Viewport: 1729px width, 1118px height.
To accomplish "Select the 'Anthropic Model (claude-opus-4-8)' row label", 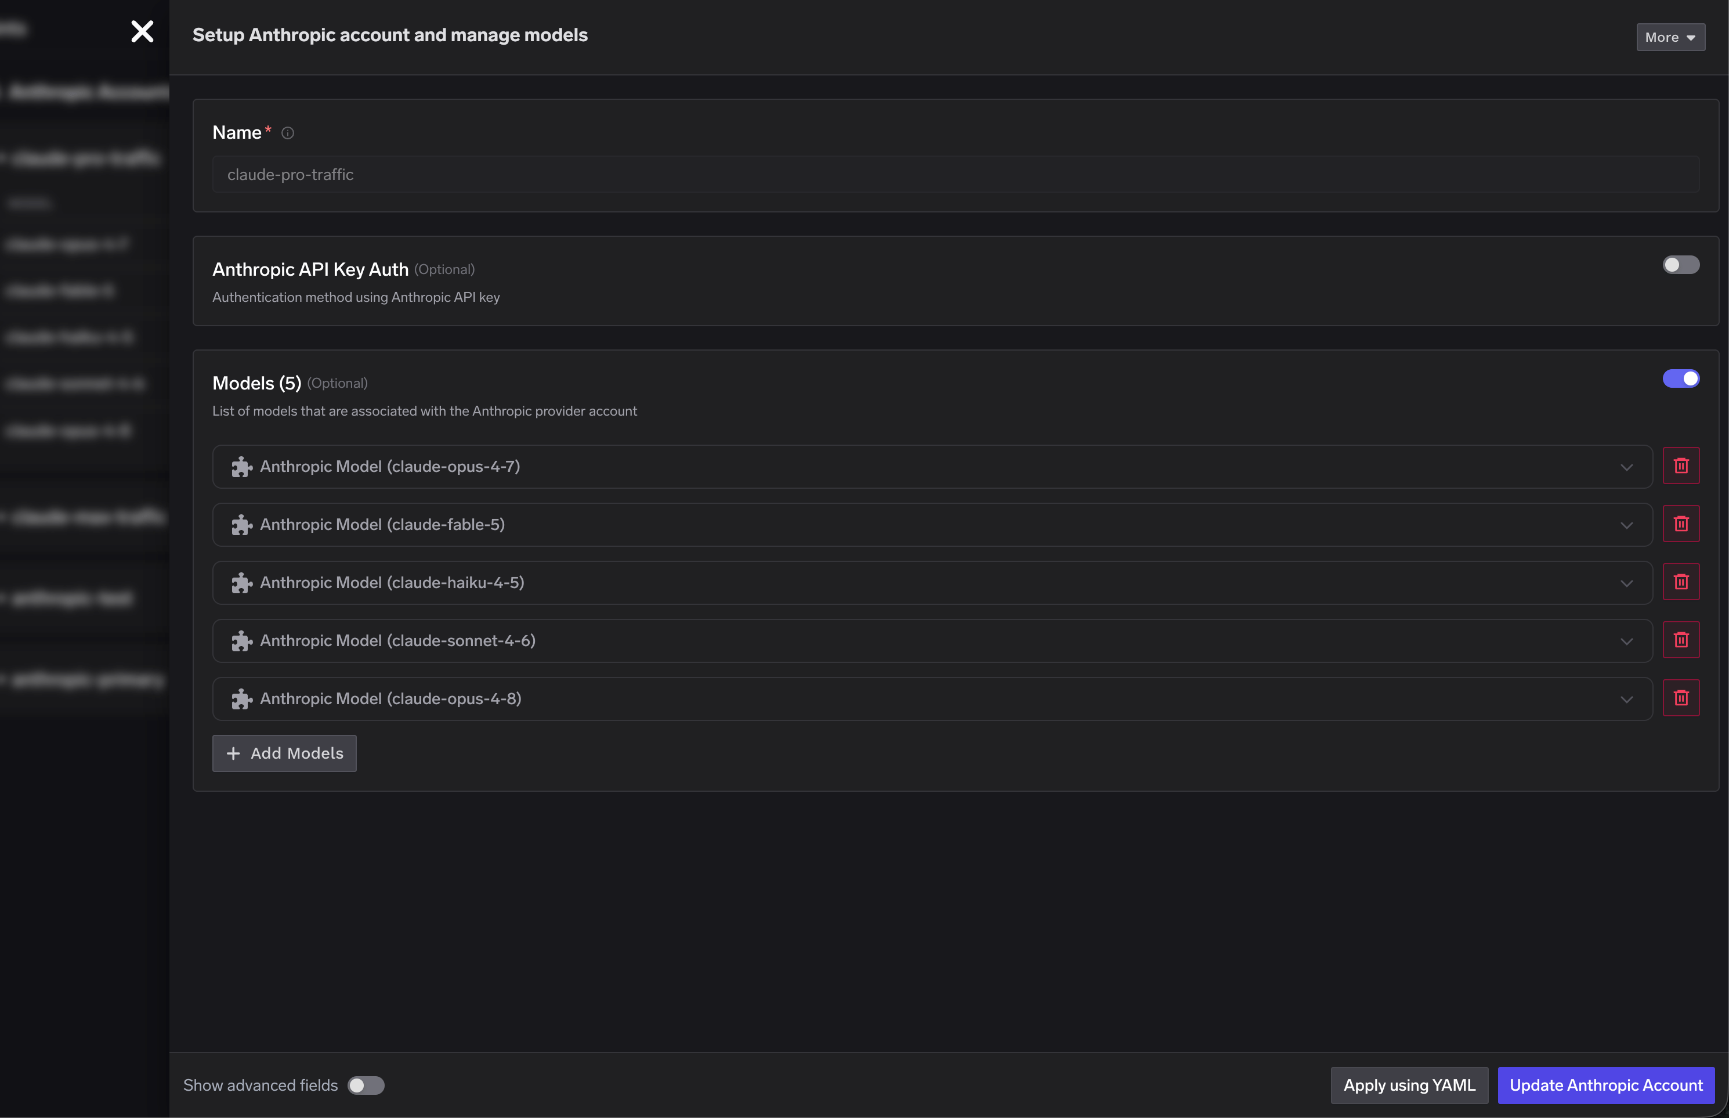I will (390, 698).
